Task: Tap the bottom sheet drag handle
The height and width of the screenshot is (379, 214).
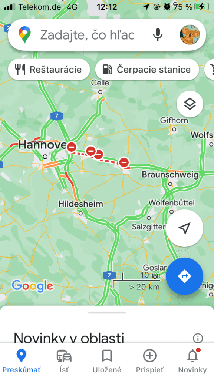Action: (107, 312)
